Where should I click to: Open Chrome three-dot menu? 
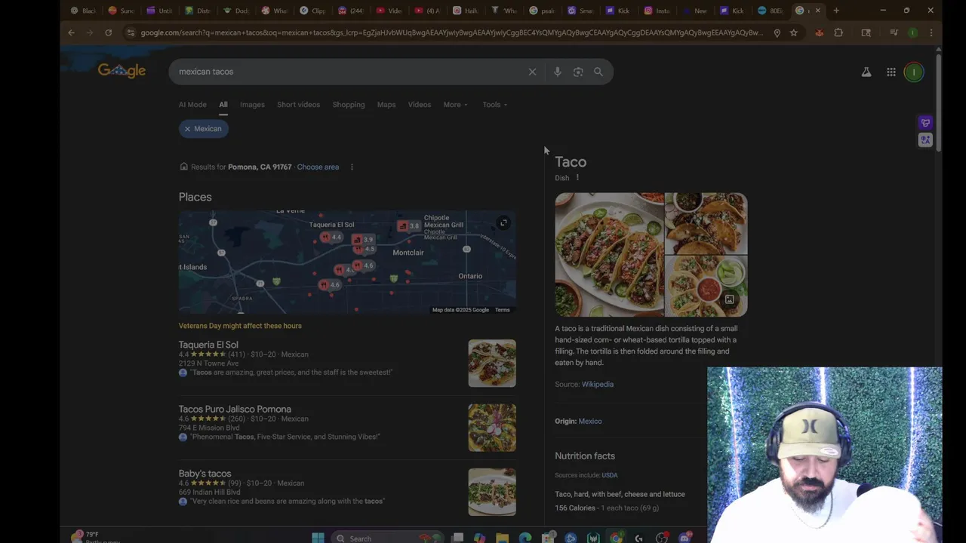pos(931,32)
